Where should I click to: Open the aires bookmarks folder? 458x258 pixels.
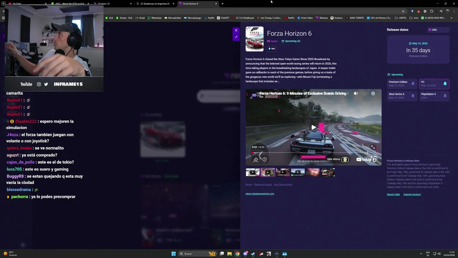414,18
